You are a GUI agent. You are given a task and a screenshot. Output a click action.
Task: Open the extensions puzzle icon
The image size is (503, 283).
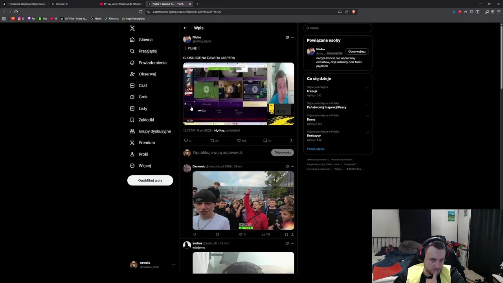coord(472,12)
